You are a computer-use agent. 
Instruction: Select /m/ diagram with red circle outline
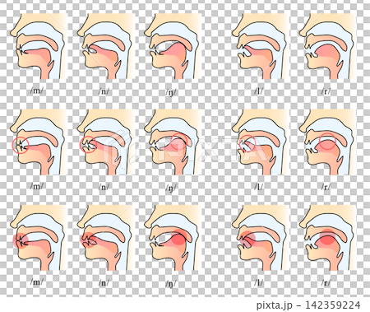[39, 142]
